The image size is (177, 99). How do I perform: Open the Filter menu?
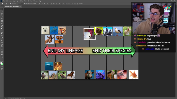point(25,1)
